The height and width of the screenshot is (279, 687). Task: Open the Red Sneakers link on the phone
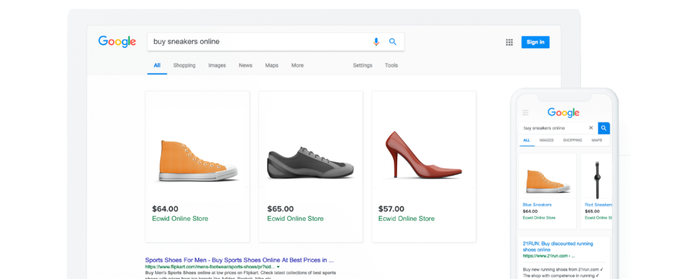pyautogui.click(x=598, y=205)
